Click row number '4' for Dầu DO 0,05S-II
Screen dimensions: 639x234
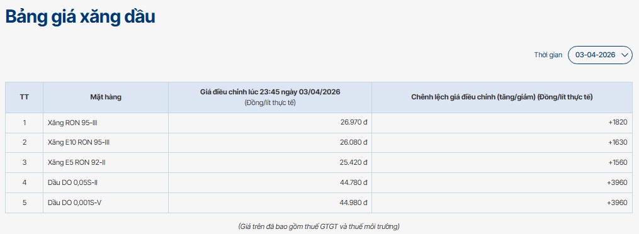[x=25, y=182]
